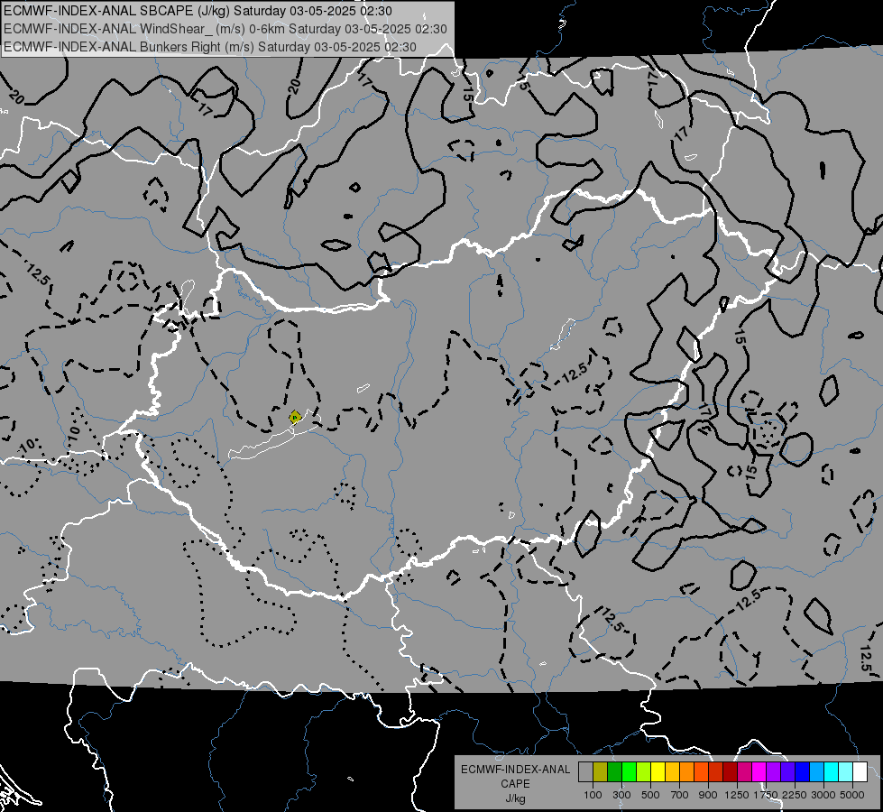Pick the olive legend swatch
Screen dimensions: 883x812
pyautogui.click(x=601, y=772)
